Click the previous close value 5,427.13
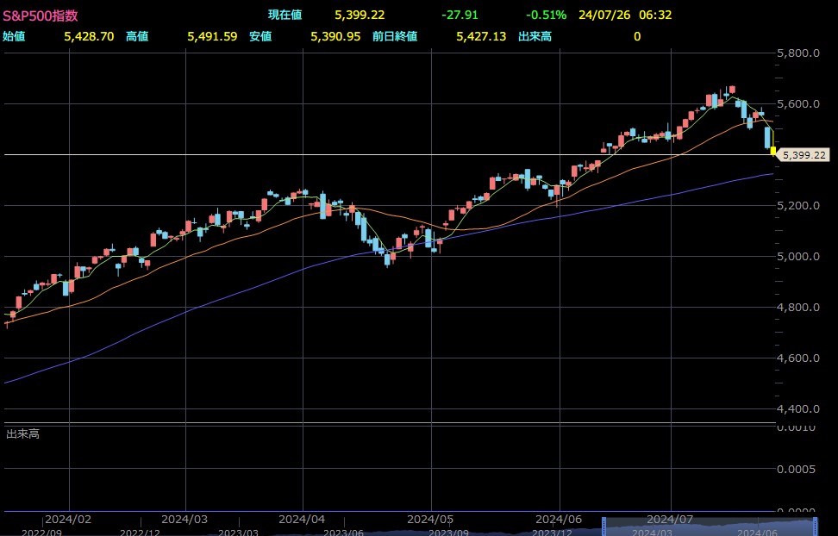The height and width of the screenshot is (536, 838). pos(481,36)
